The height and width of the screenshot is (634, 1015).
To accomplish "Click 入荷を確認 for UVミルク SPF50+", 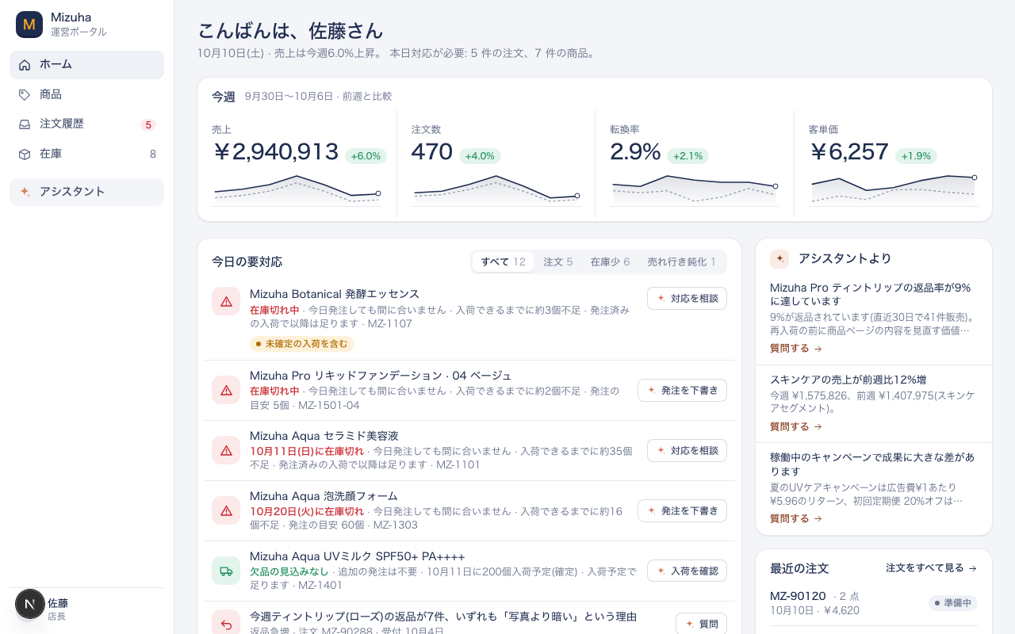I will (x=687, y=571).
